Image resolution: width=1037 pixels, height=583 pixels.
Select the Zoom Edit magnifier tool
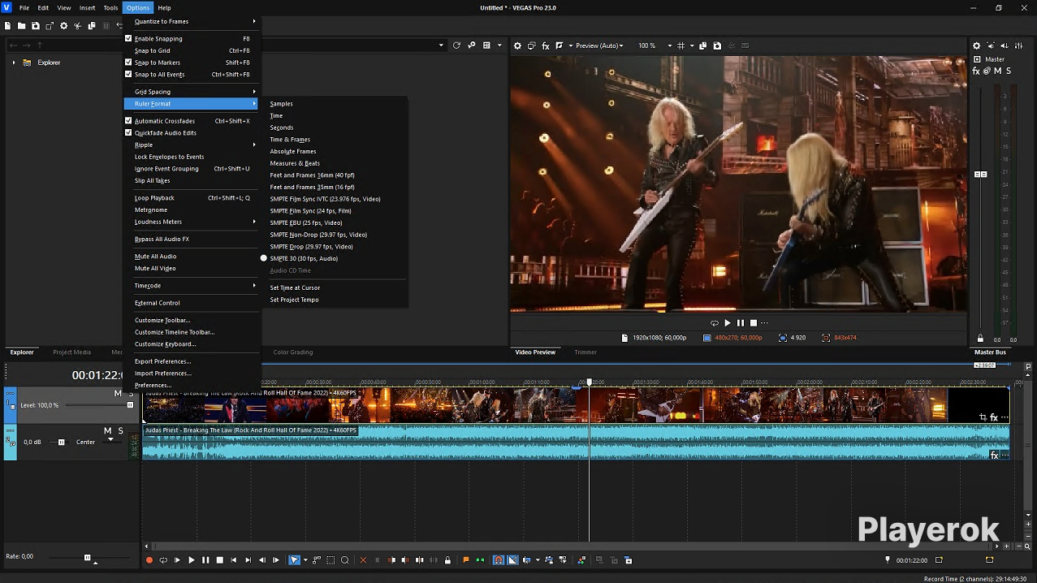point(345,560)
